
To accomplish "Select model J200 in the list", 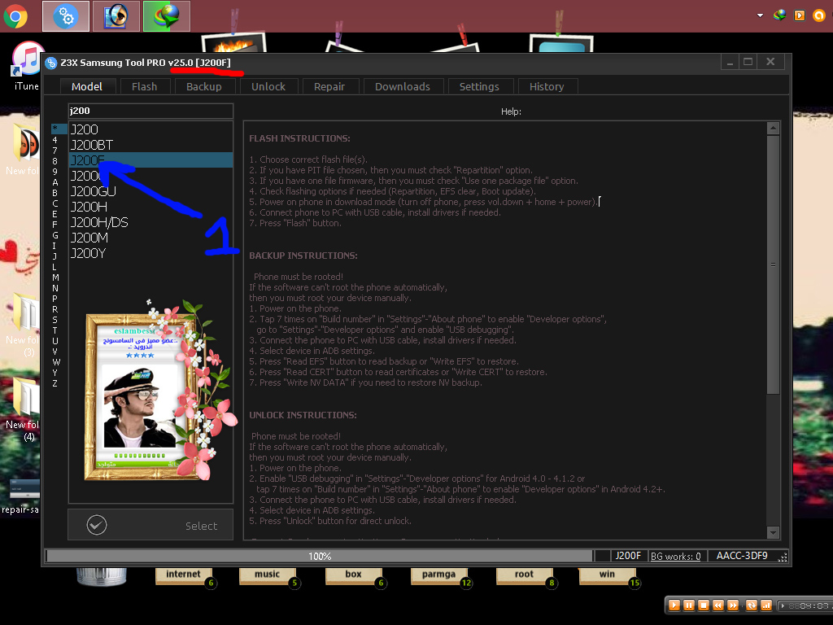I will point(150,129).
